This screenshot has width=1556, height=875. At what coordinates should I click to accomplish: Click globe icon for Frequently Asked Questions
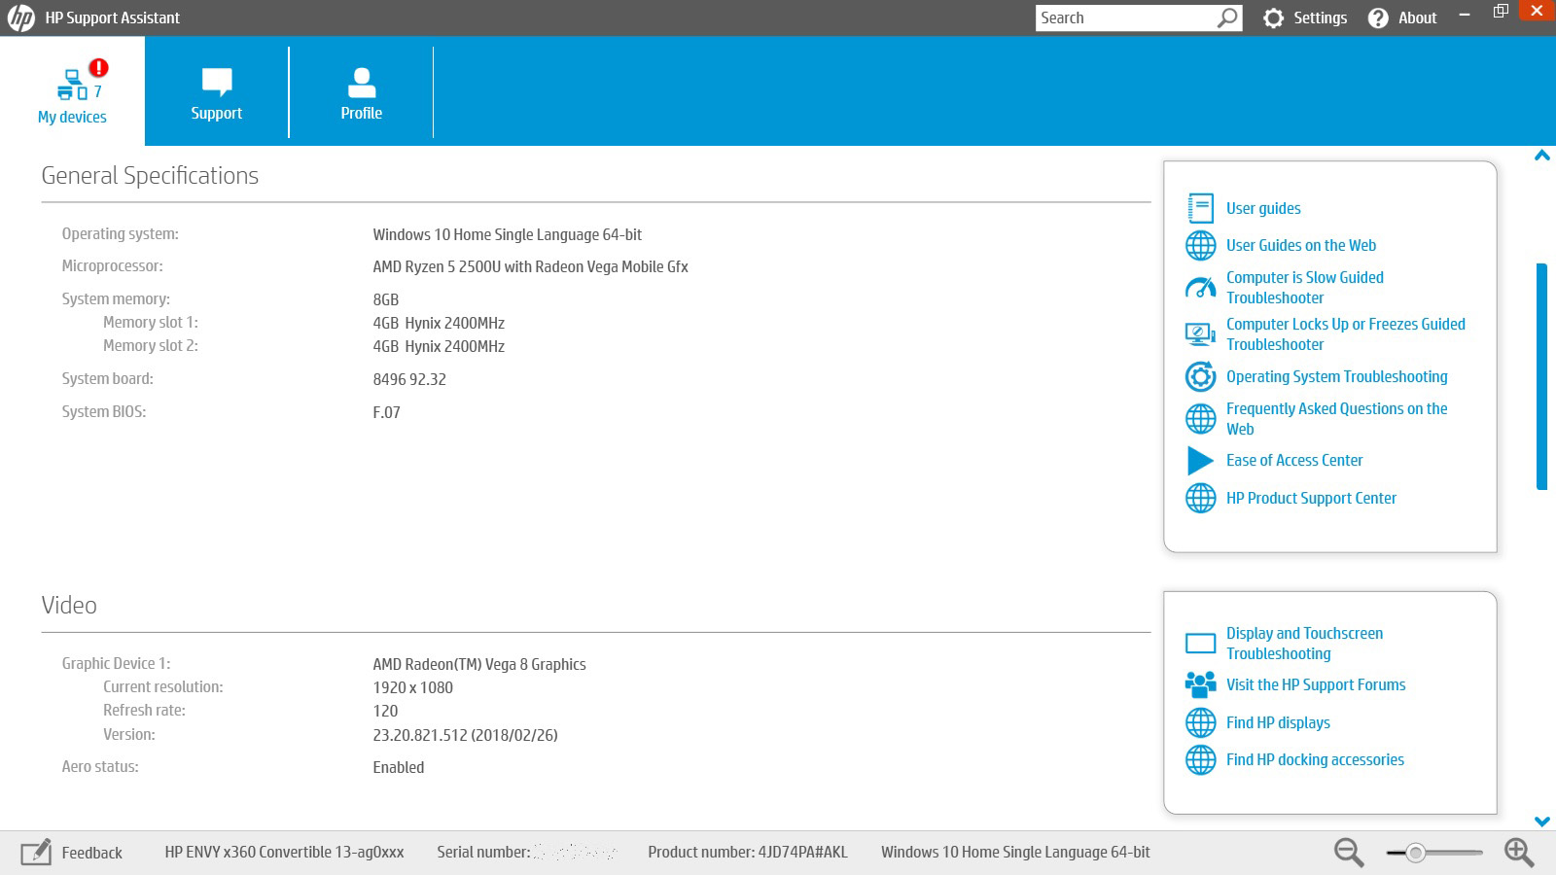(x=1200, y=419)
